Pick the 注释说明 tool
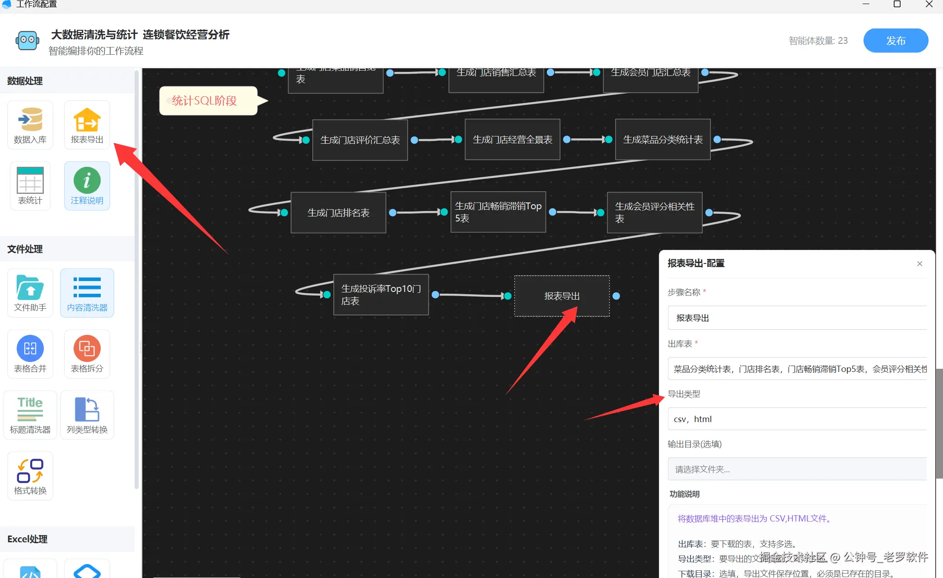Screen dimensions: 943x578 tap(87, 186)
